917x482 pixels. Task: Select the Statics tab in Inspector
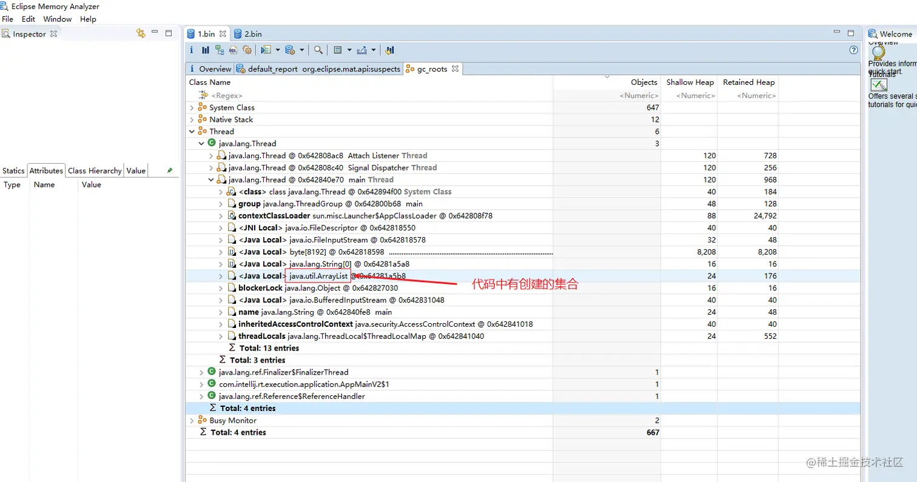coord(13,171)
